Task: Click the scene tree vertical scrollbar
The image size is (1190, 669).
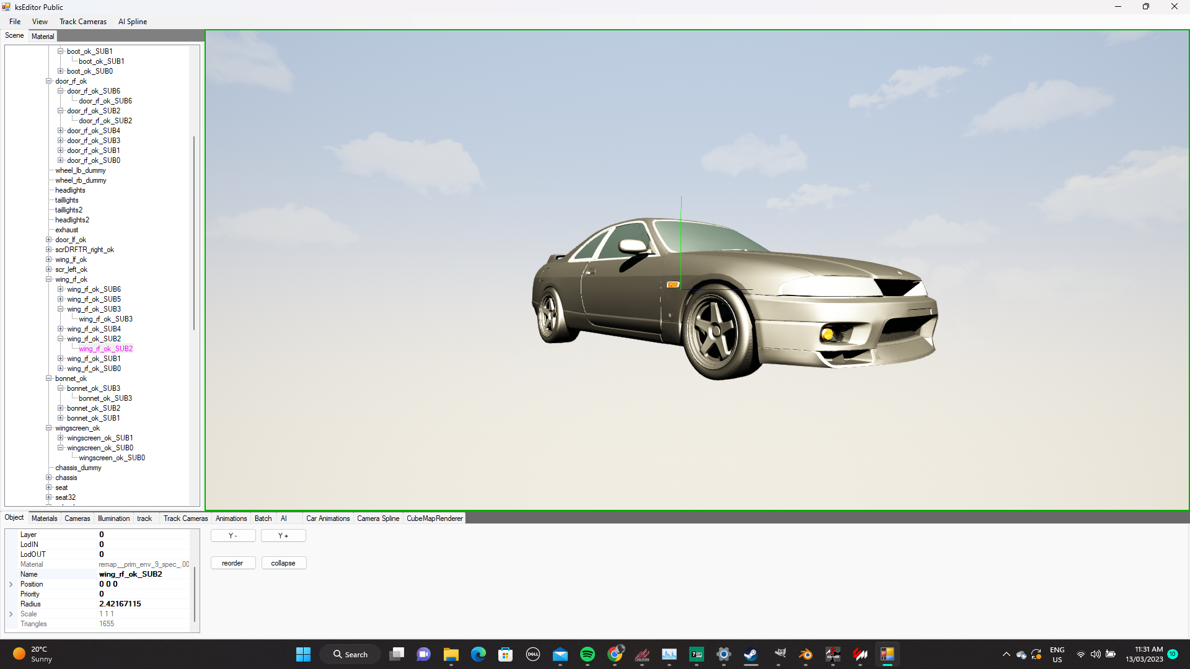Action: (194, 232)
